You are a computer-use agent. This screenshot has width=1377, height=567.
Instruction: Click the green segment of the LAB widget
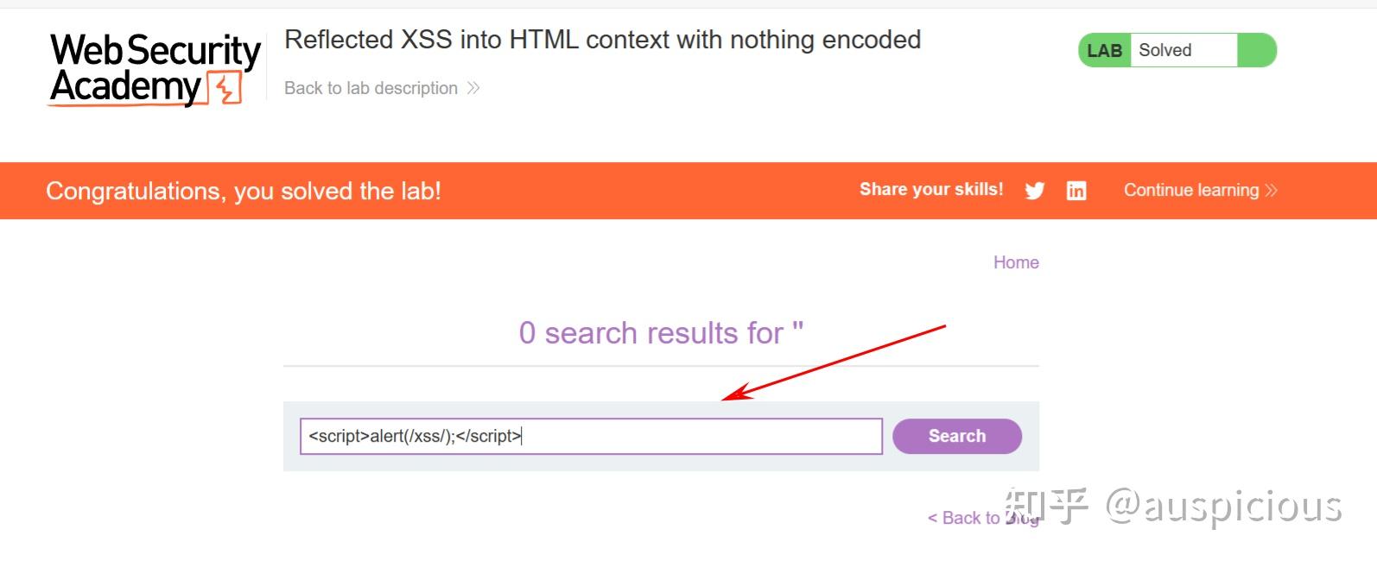[1256, 50]
